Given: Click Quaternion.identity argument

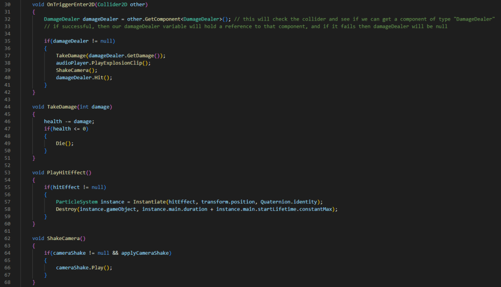Looking at the screenshot, I should [292, 202].
